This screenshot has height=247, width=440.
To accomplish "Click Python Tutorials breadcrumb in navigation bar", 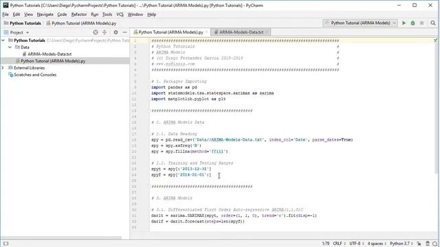I will [23, 23].
